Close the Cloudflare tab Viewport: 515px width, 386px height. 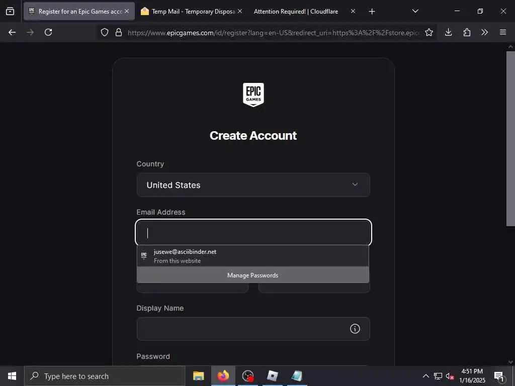point(353,11)
